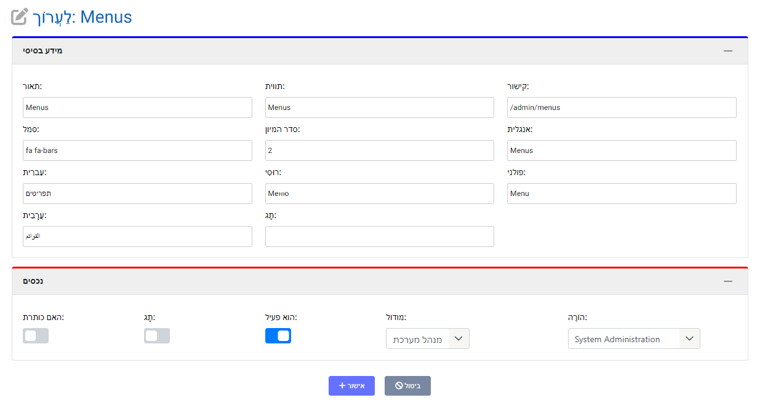Click the עברית Hebrew translation field

coord(137,194)
